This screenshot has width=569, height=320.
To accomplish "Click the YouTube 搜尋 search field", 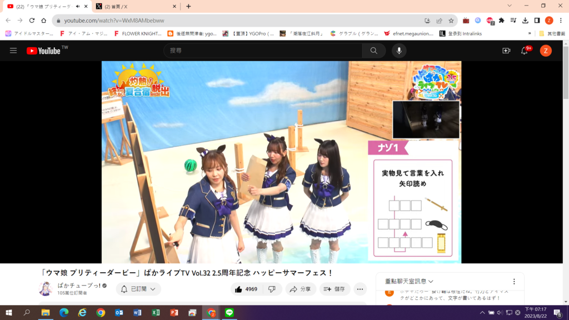I will coord(263,51).
